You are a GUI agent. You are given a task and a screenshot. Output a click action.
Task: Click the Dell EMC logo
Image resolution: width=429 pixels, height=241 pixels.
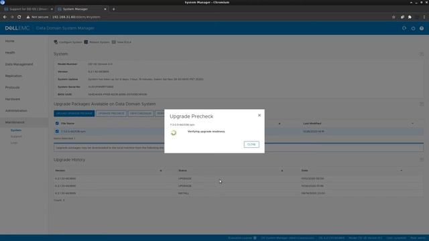pos(17,28)
